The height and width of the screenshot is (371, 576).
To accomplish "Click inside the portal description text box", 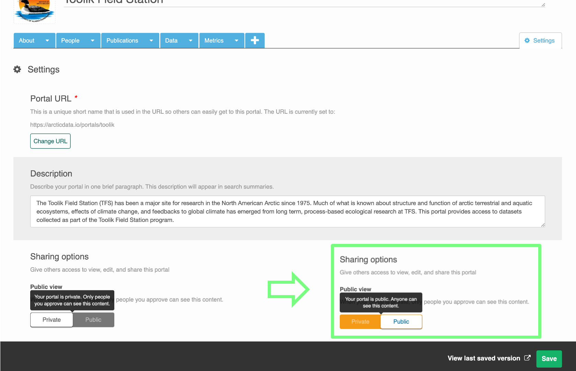I will (288, 212).
